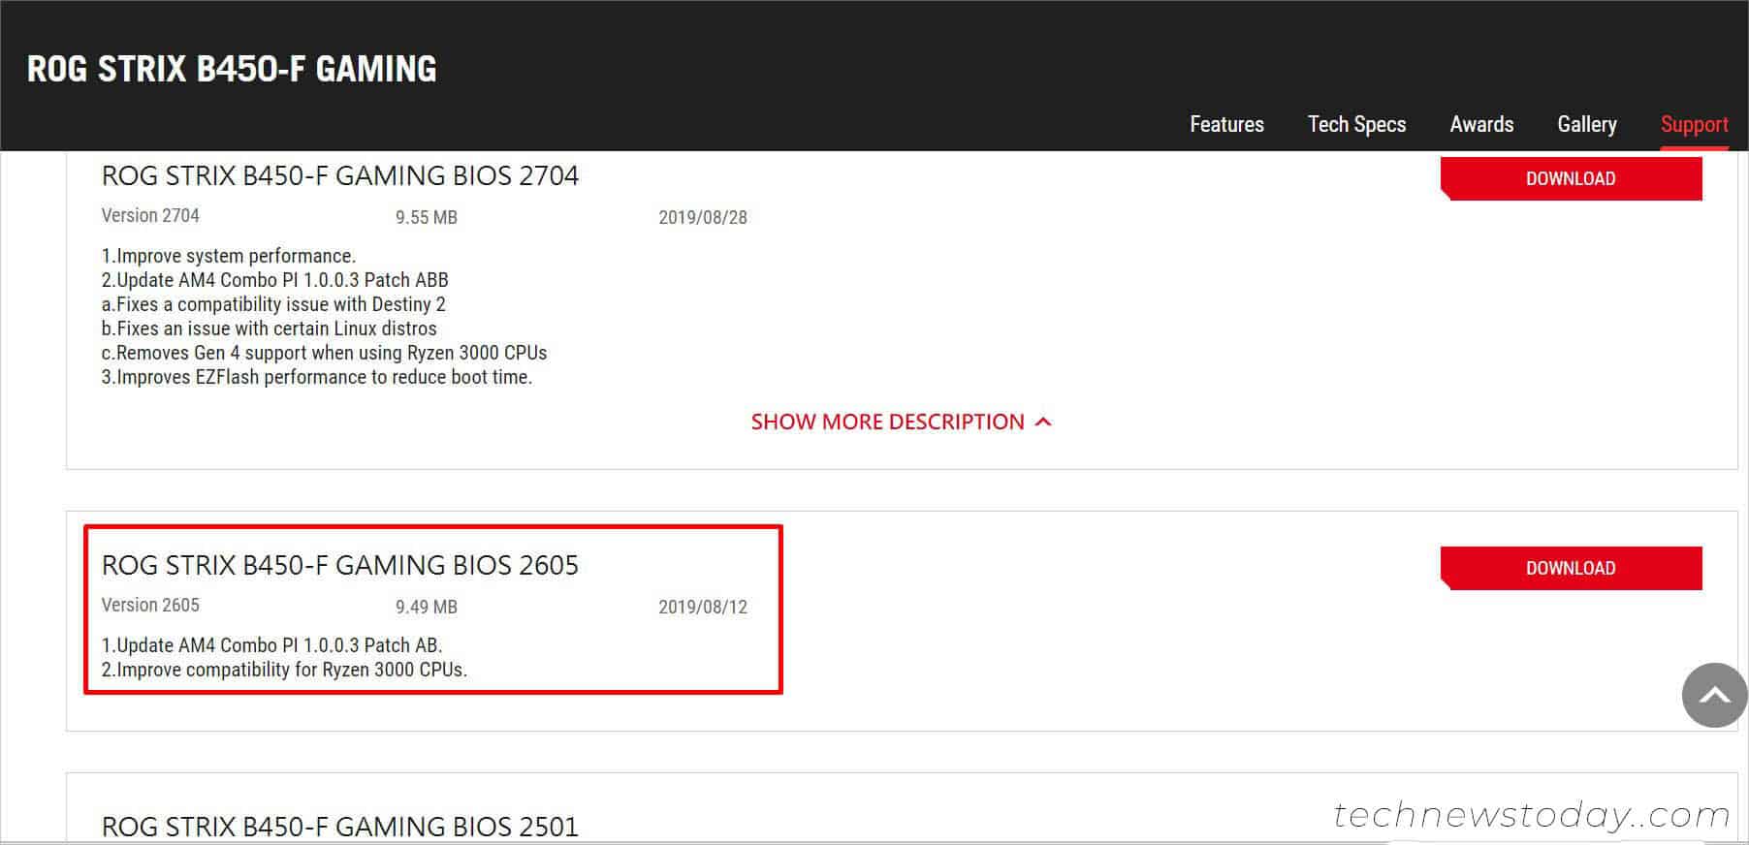Download BIOS 2704 file

(1571, 178)
